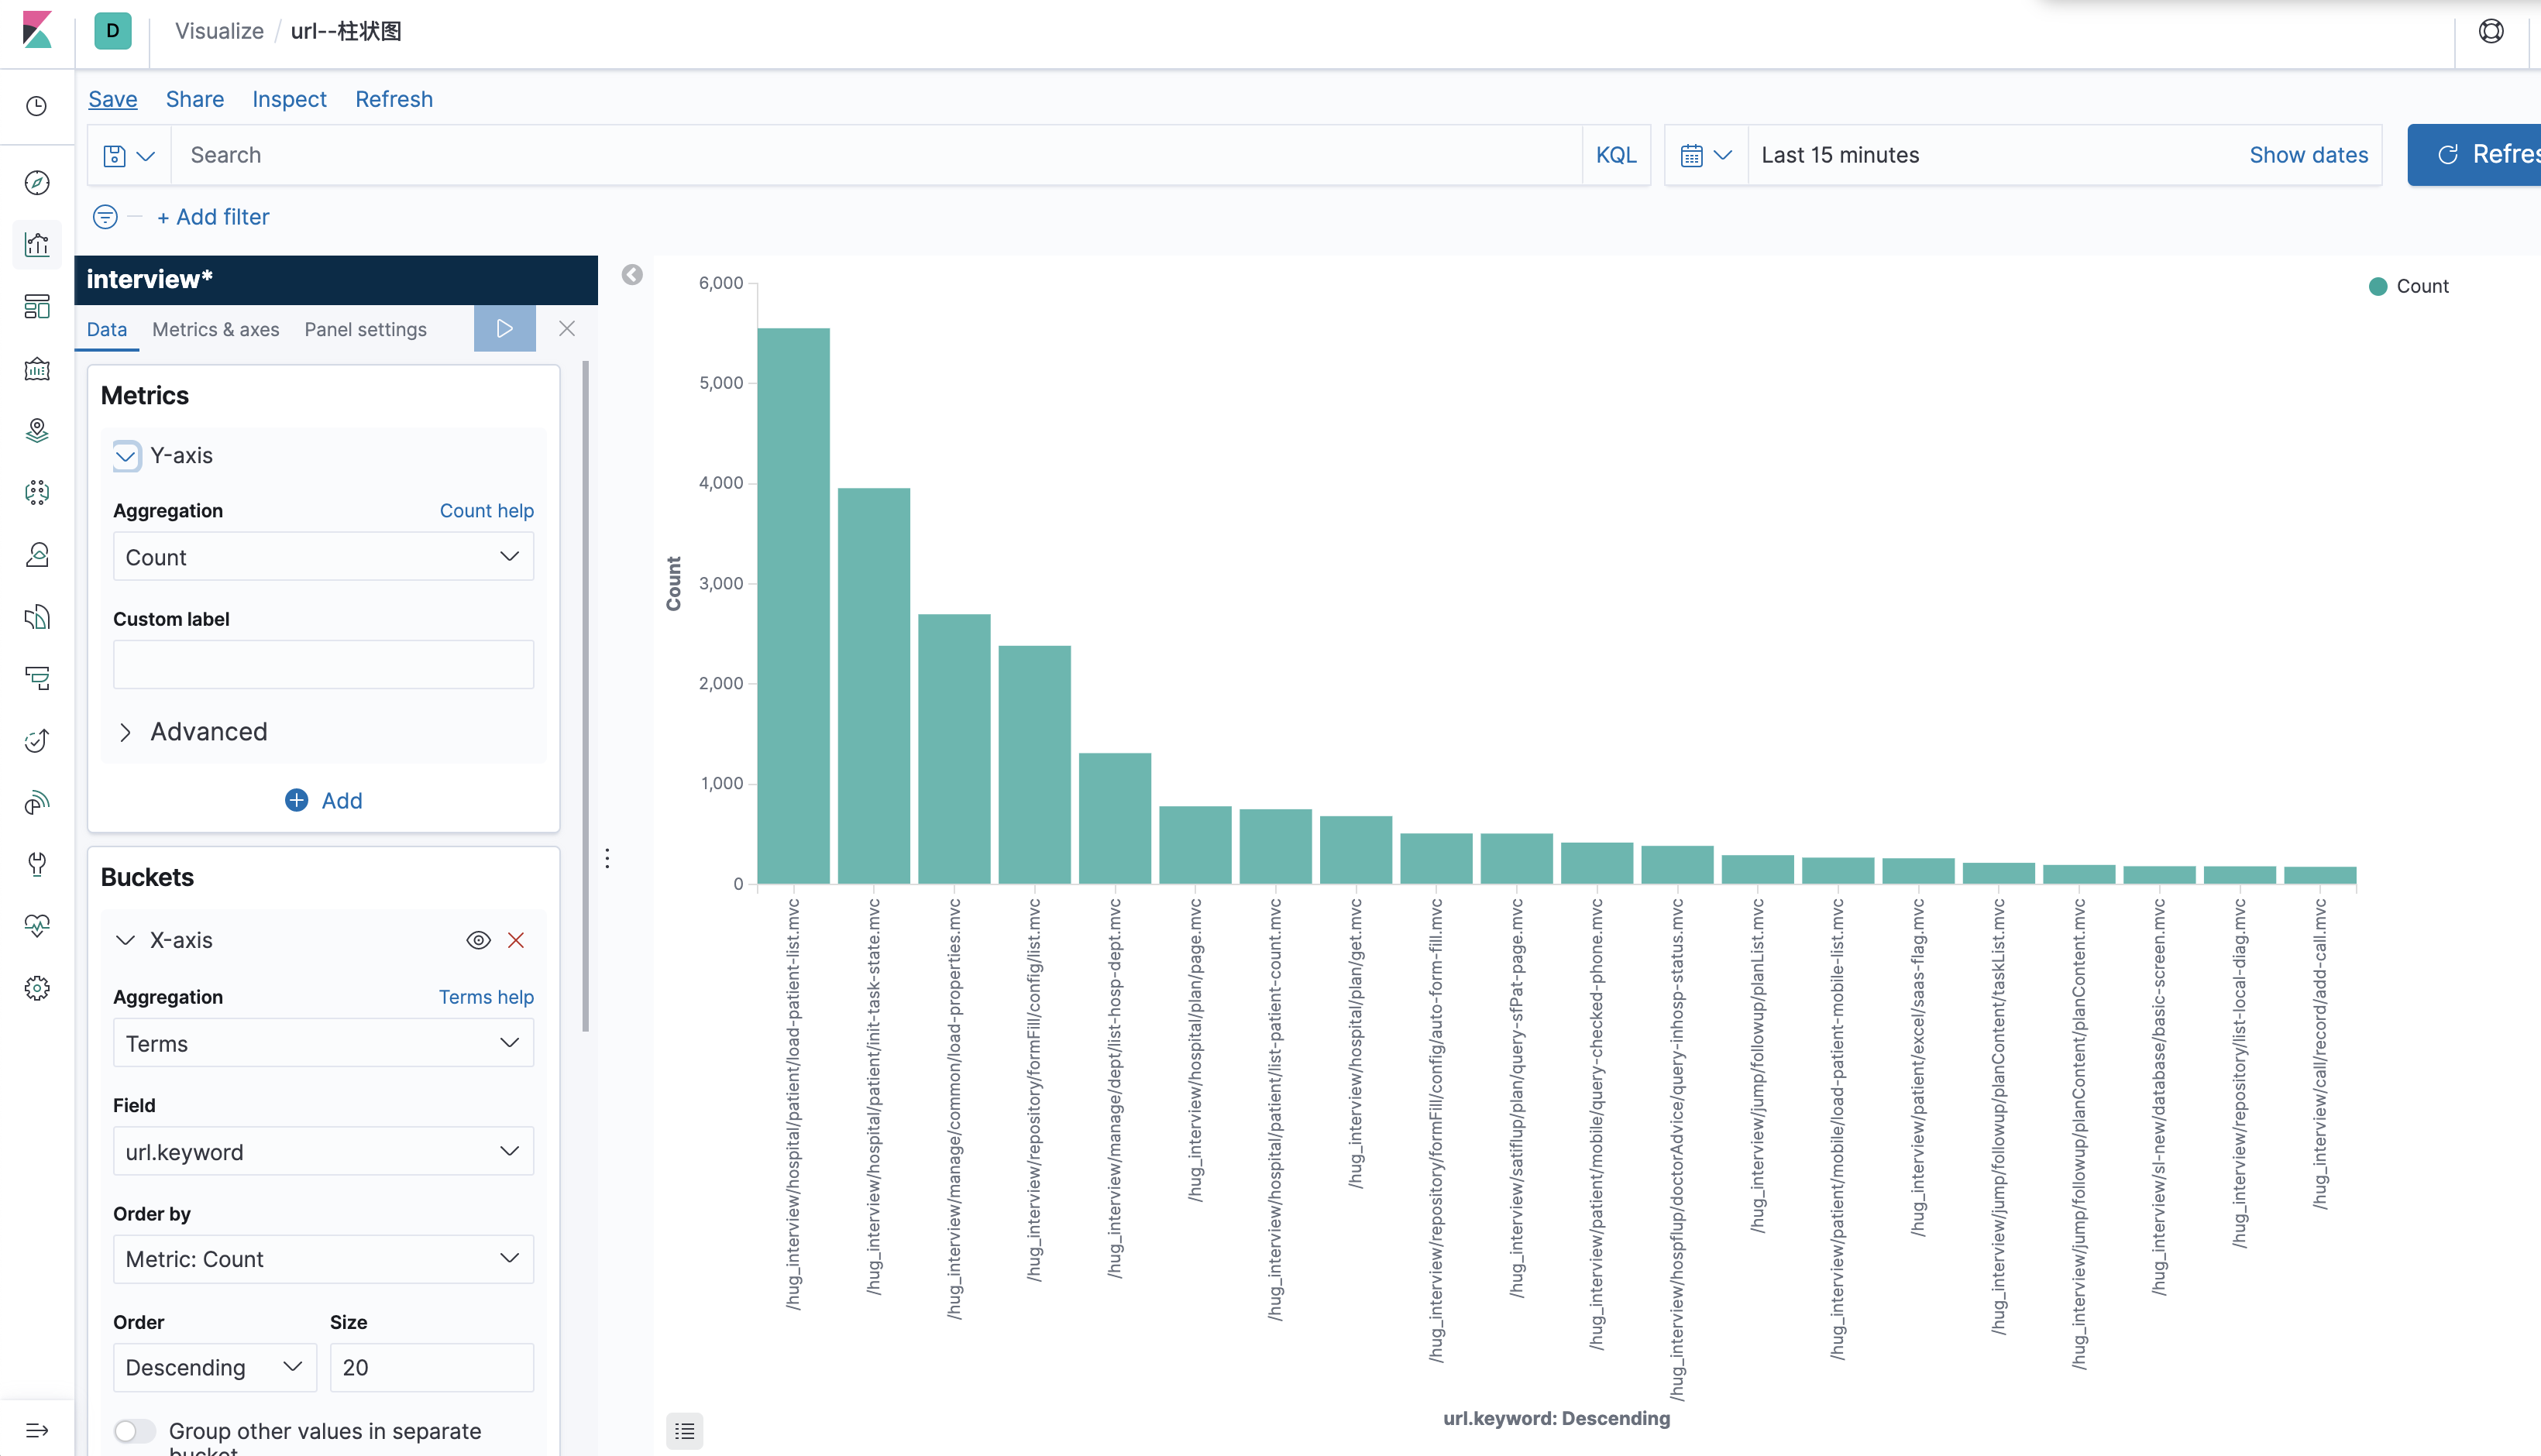
Task: Click Share in top menu
Action: [x=195, y=99]
